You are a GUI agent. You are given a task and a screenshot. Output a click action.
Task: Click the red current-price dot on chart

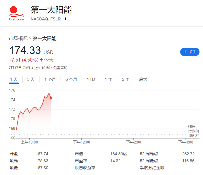51,98
